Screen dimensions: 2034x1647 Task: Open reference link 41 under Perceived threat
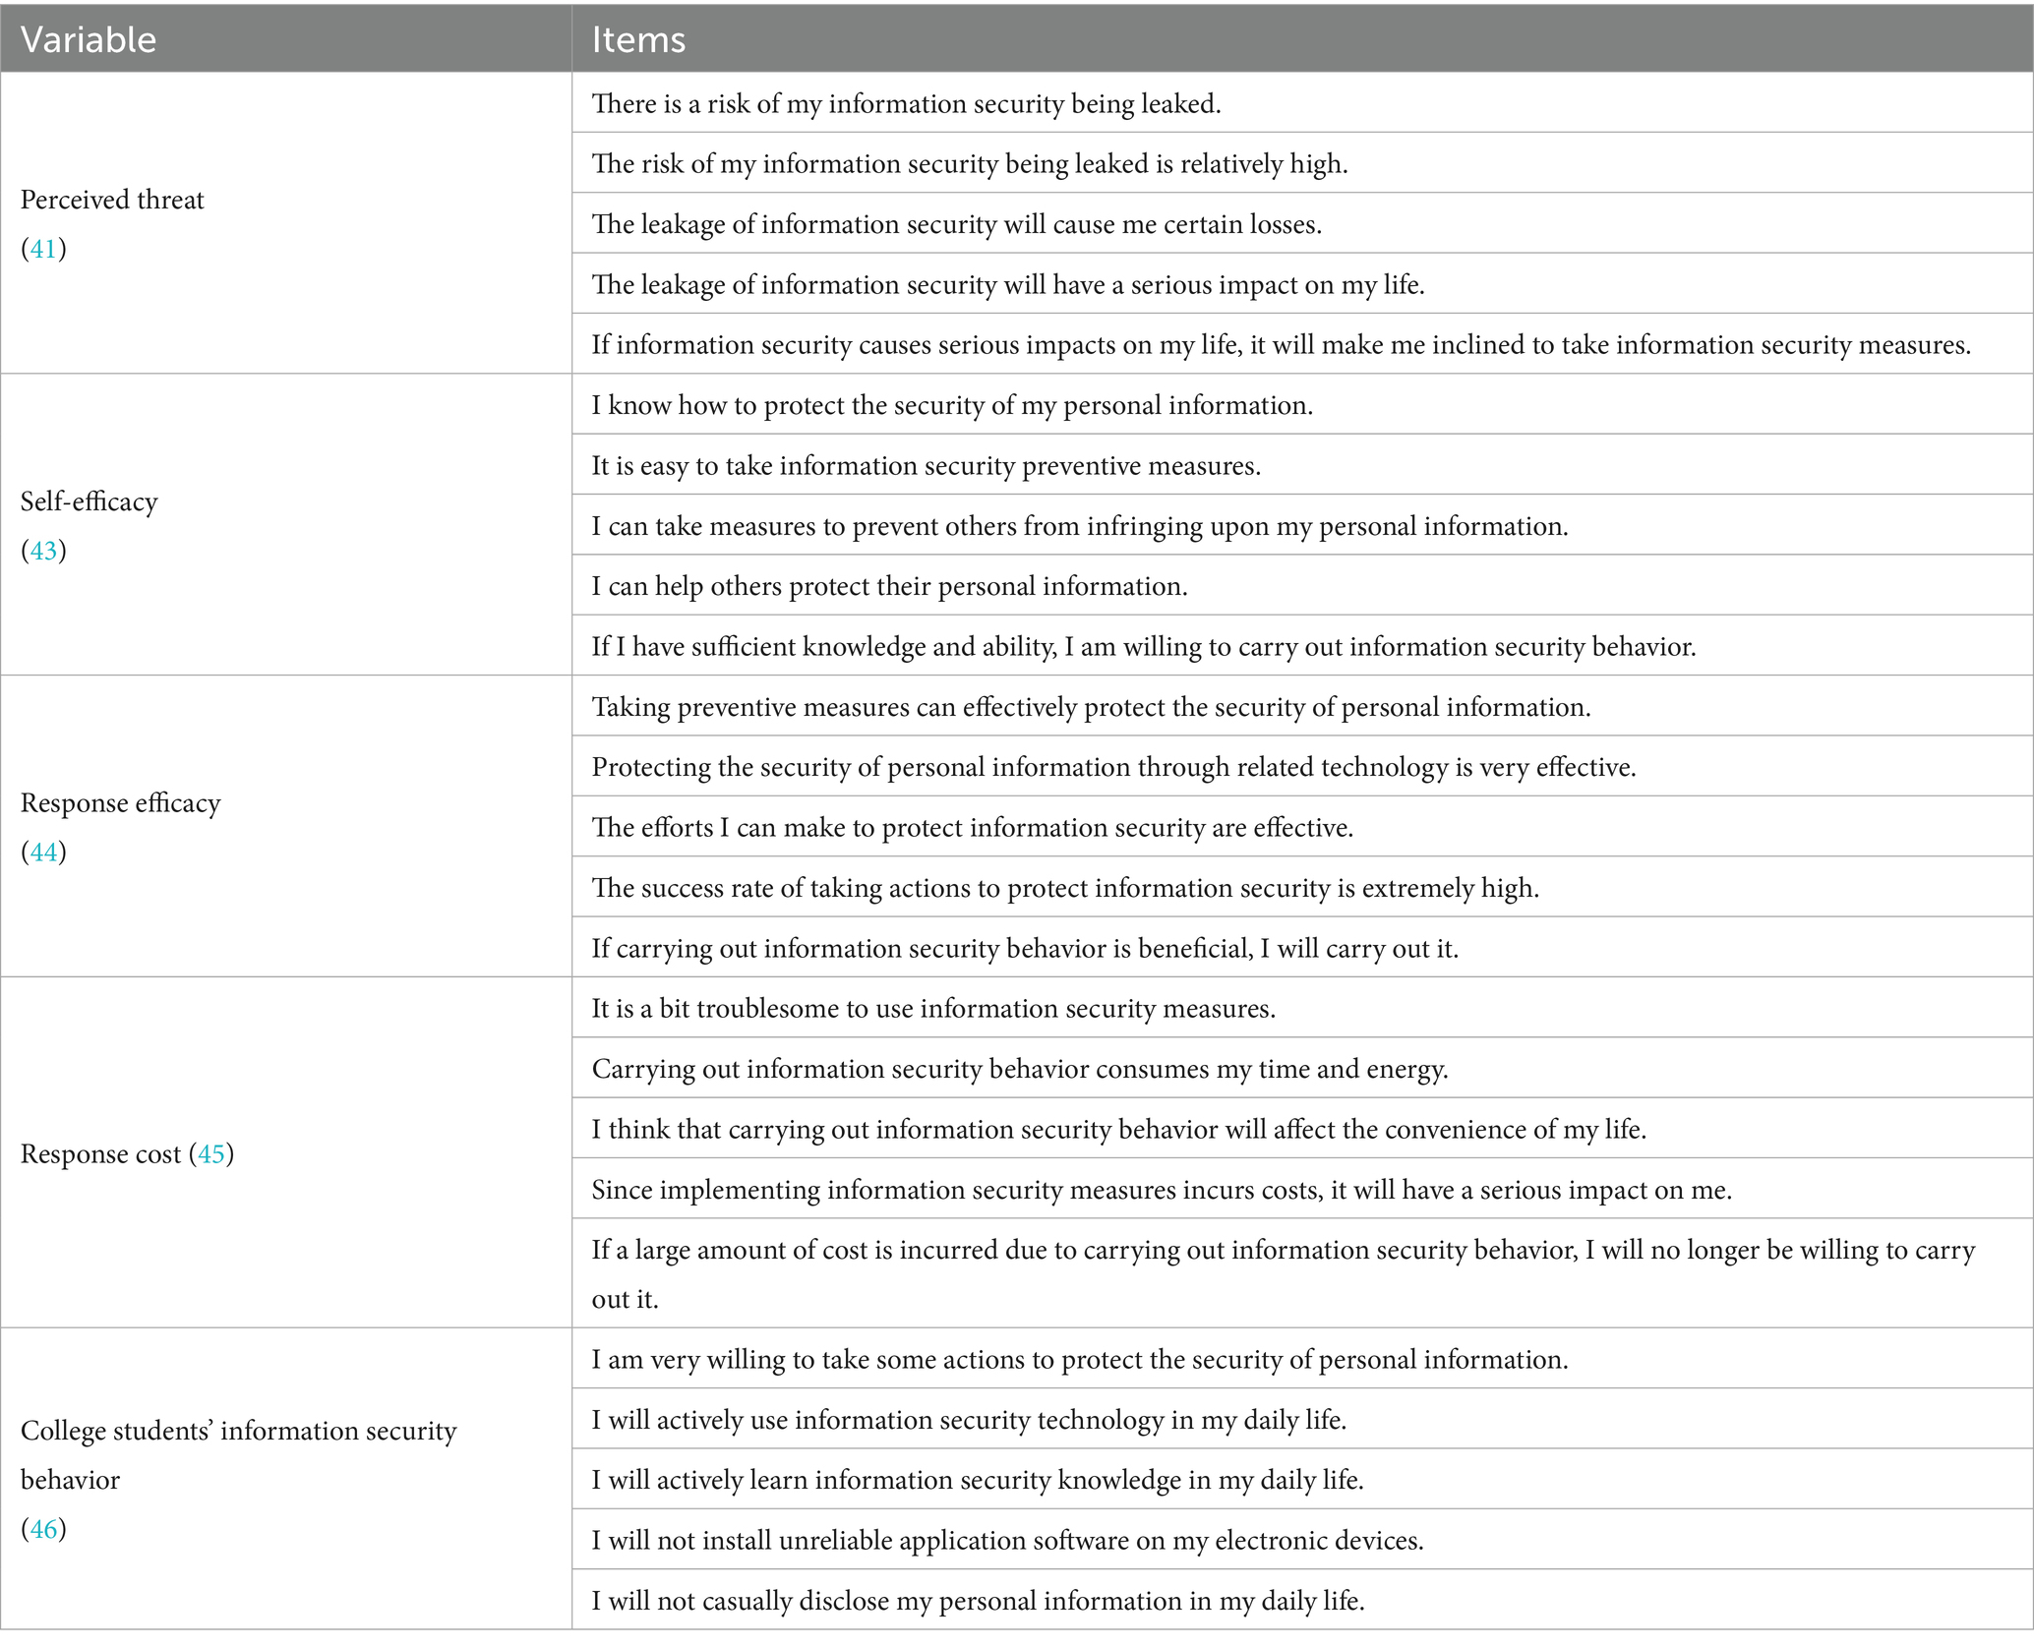[43, 249]
